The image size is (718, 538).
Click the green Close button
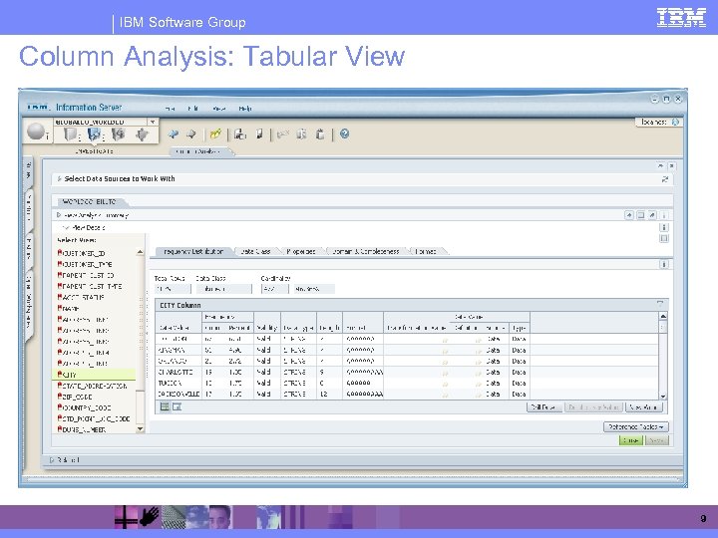click(x=631, y=440)
